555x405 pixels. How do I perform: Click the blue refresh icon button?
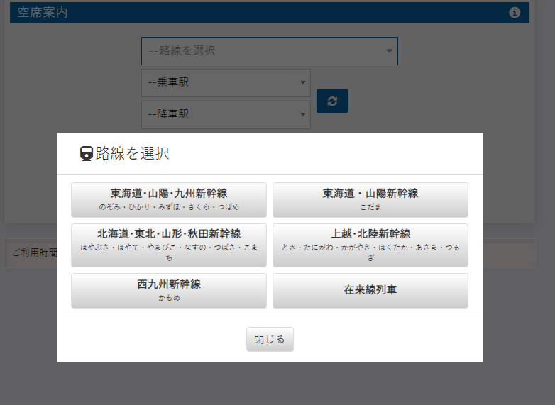point(332,101)
